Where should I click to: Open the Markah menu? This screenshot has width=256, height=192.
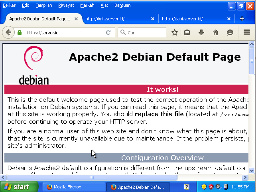pyautogui.click(x=87, y=6)
